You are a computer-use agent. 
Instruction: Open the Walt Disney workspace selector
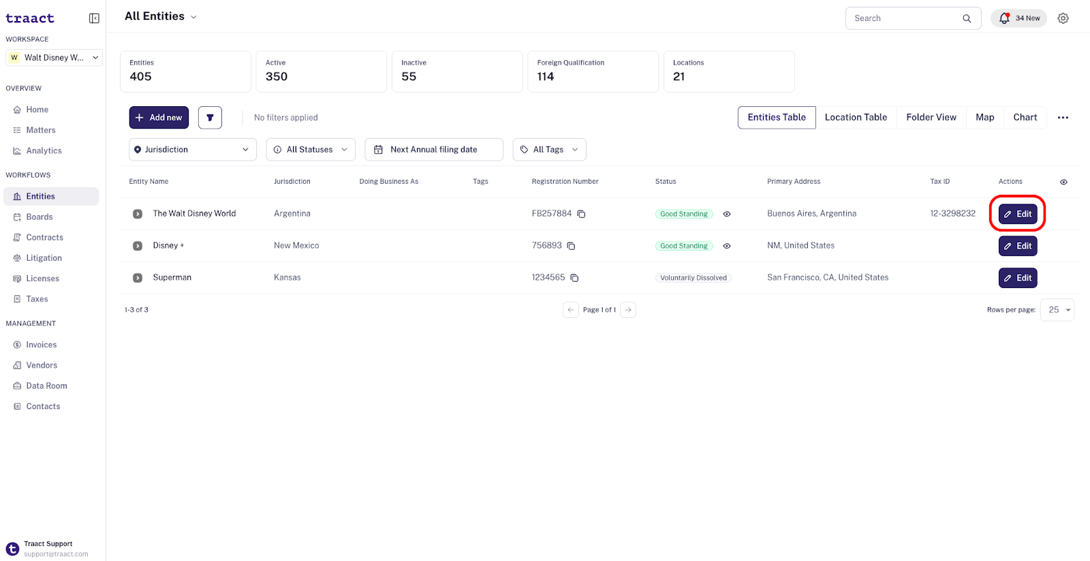click(54, 58)
